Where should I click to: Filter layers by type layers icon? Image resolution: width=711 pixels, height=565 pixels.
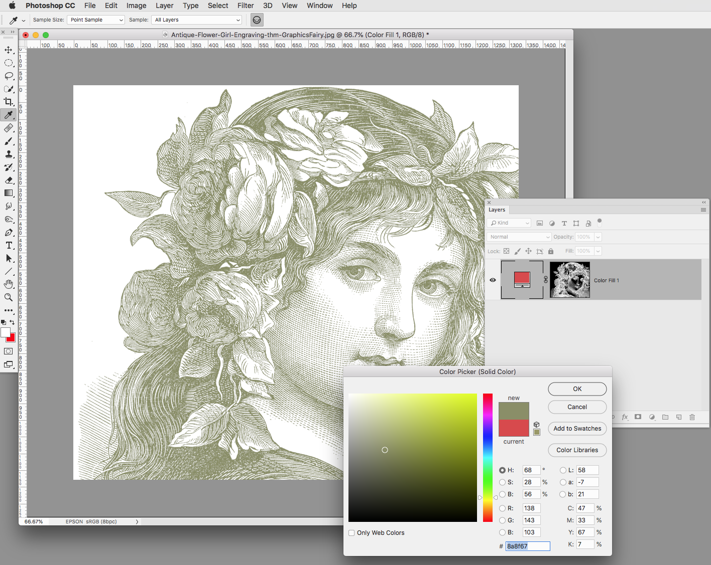(x=564, y=223)
